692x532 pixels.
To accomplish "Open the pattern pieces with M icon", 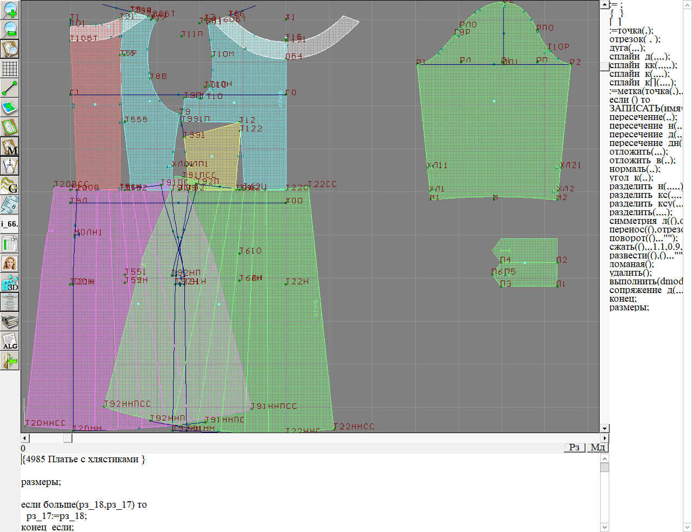I will 10,147.
